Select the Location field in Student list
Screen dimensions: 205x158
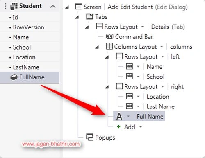pos(30,57)
